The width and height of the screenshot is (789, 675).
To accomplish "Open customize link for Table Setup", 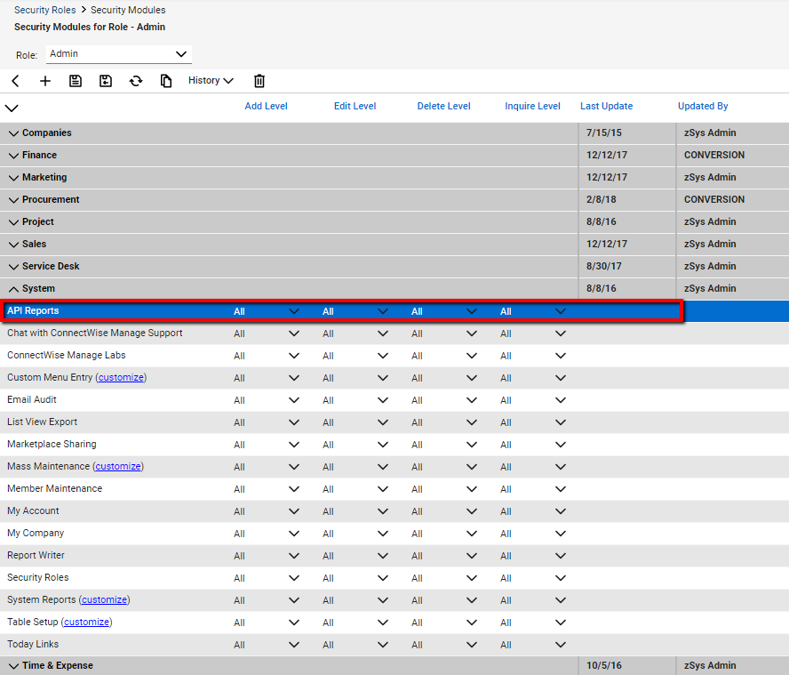I will pos(86,622).
